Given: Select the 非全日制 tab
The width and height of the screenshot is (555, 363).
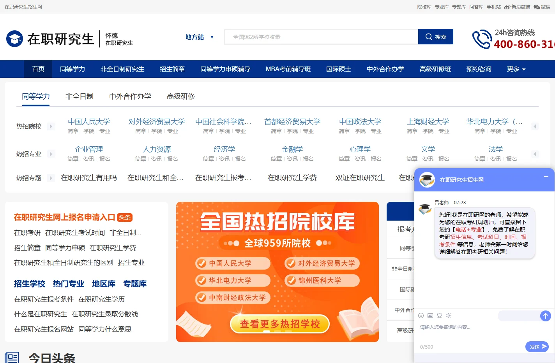Looking at the screenshot, I should coord(80,96).
